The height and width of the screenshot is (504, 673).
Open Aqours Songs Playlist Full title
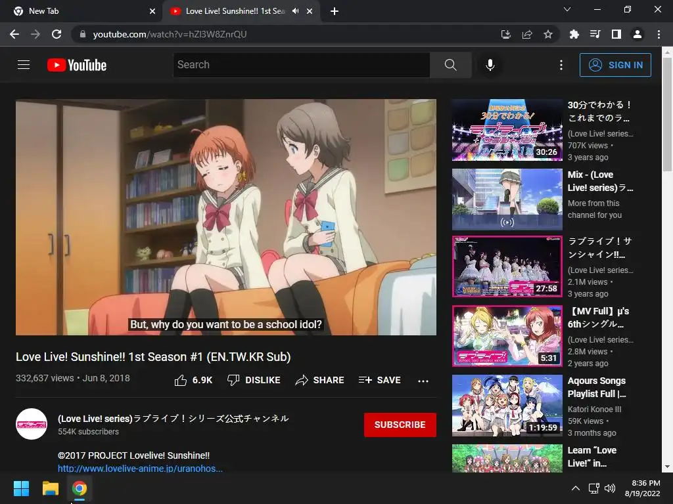tap(597, 387)
